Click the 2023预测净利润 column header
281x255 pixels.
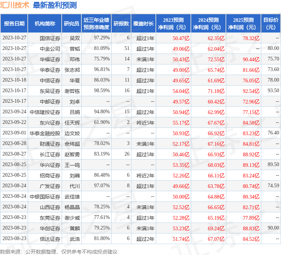173,23
